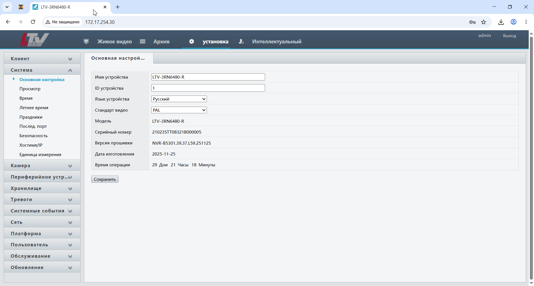
Task: Bookmark this page with star icon
Action: tap(484, 22)
